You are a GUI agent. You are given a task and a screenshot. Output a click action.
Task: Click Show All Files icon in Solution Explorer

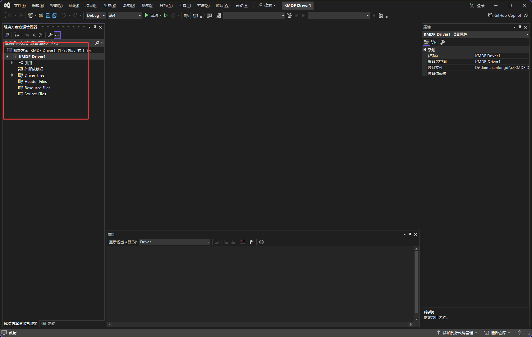coord(41,35)
